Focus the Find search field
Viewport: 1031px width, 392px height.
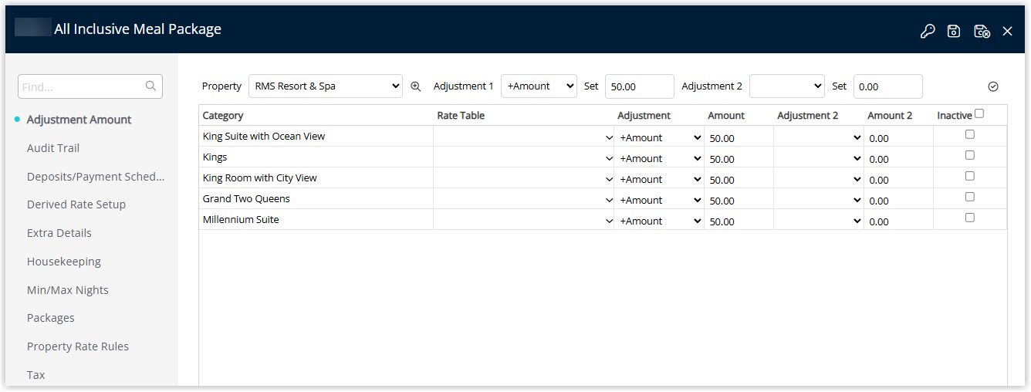(x=90, y=86)
